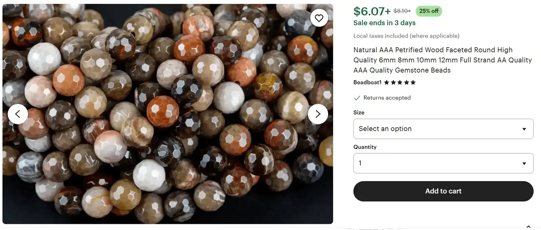This screenshot has width=541, height=230.
Task: Open the Size option selector
Action: coord(443,129)
